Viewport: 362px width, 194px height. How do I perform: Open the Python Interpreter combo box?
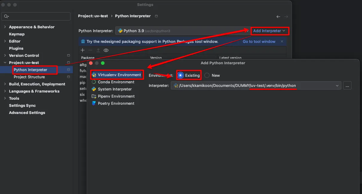182,31
